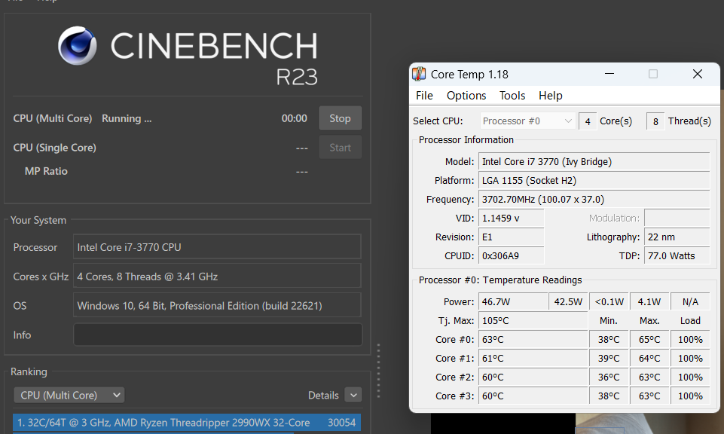Expand the Select CPU Processor #0 dropdown
The height and width of the screenshot is (434, 724).
tap(528, 121)
